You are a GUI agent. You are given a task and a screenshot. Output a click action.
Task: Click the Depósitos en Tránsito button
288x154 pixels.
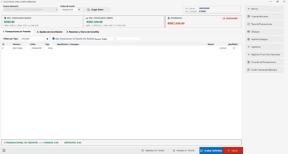pyautogui.click(x=153, y=151)
